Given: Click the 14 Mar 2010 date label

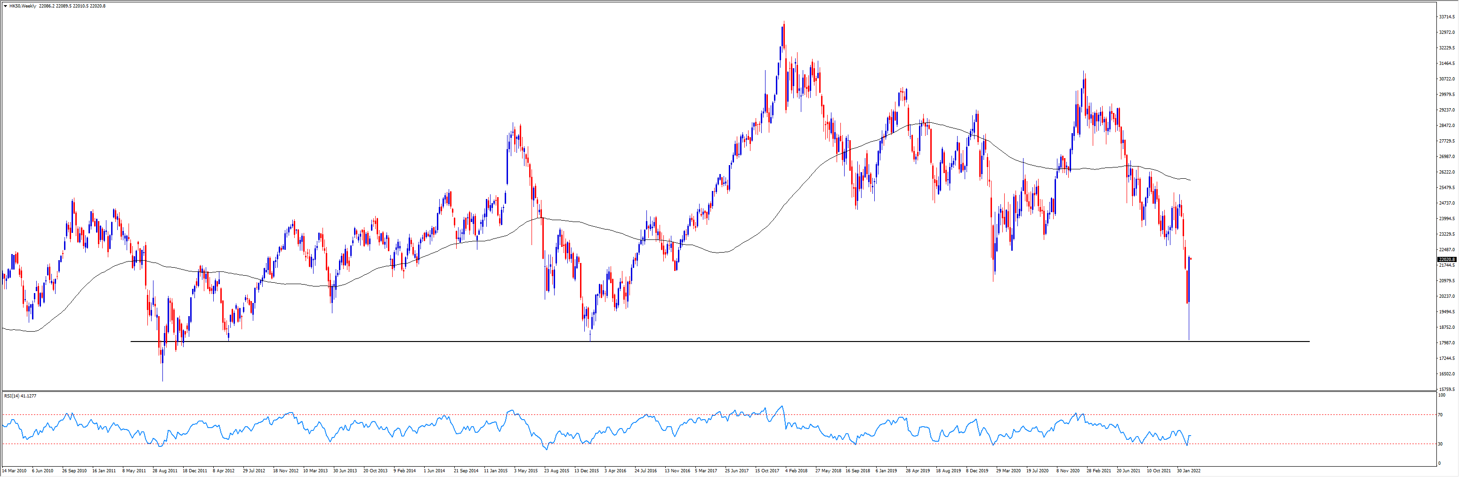Looking at the screenshot, I should pyautogui.click(x=14, y=471).
